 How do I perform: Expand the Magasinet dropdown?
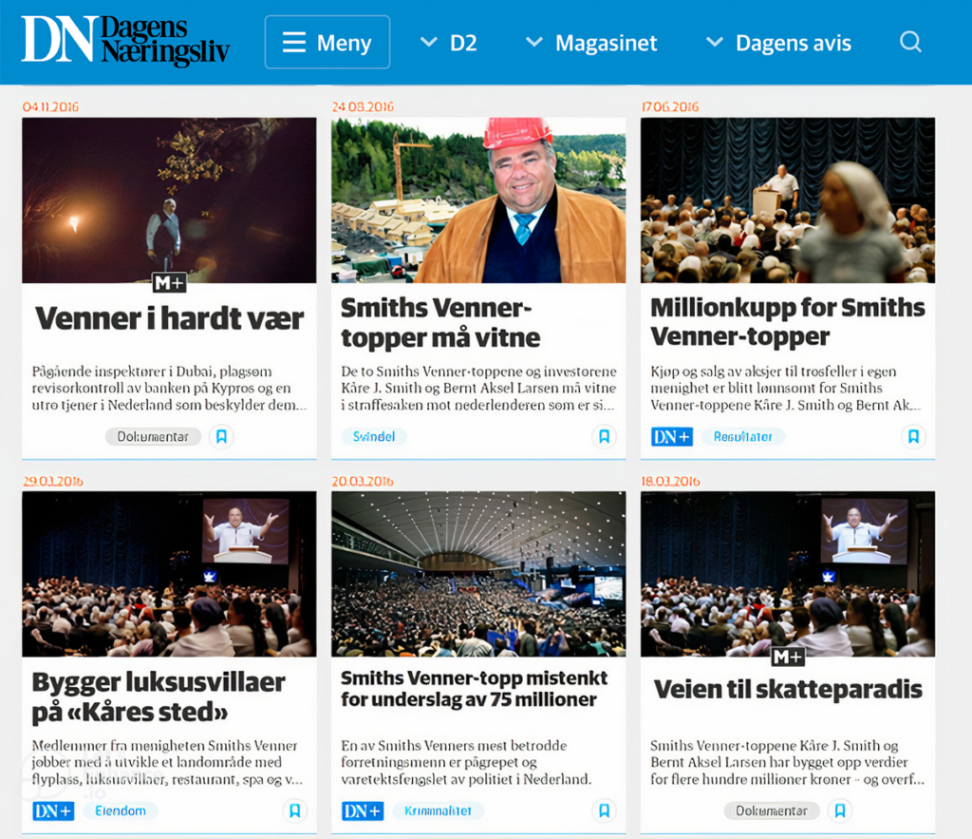tap(591, 43)
